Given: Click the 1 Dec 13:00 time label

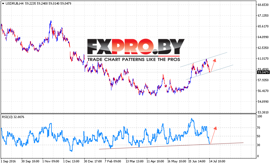Looking at the screenshot, I should pos(71,161).
